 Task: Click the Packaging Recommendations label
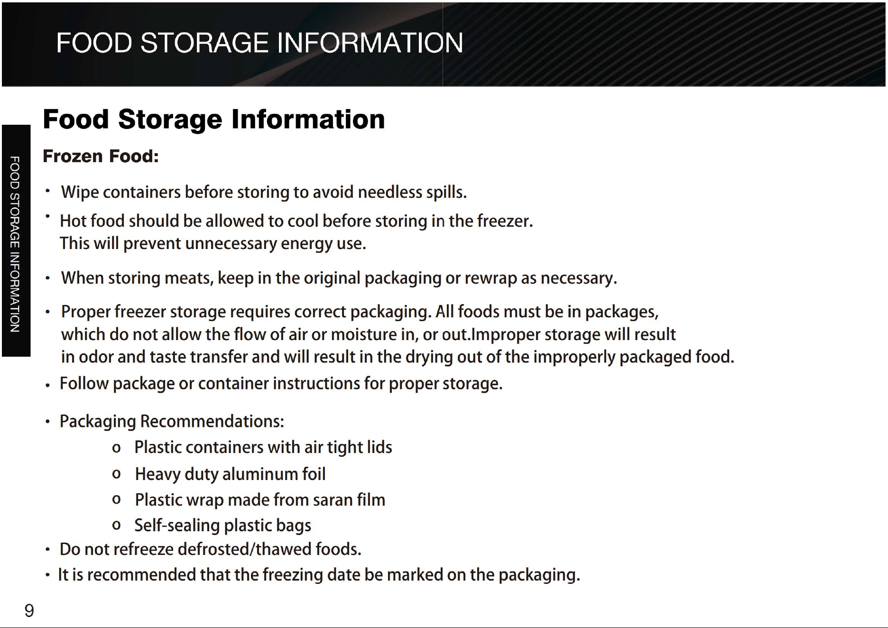172,421
